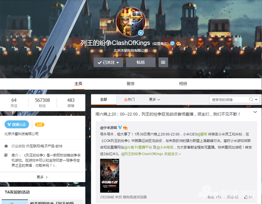Screen dimensions: 262x204
Task: Open the @斗鱼TV直播平台 mention link
Action: 138,147
